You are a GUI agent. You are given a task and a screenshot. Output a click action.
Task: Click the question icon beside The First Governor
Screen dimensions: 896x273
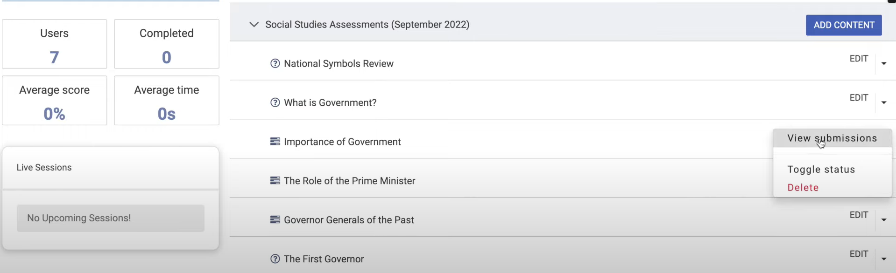click(275, 259)
